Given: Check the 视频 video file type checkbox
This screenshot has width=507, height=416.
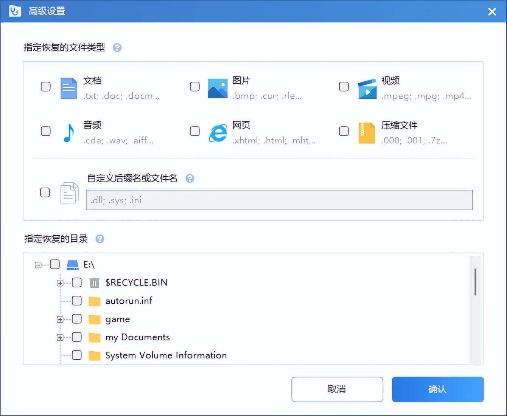Looking at the screenshot, I should pyautogui.click(x=344, y=86).
